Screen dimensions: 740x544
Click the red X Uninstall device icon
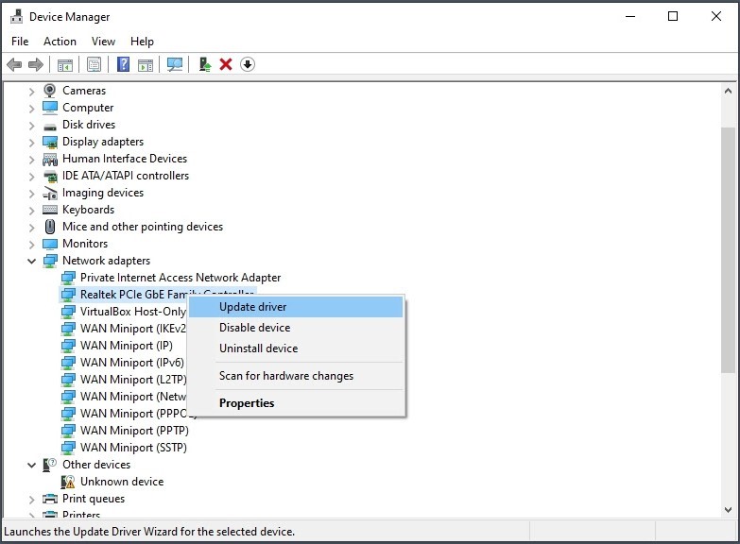pos(226,64)
